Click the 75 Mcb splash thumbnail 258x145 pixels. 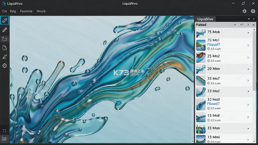(x=201, y=33)
